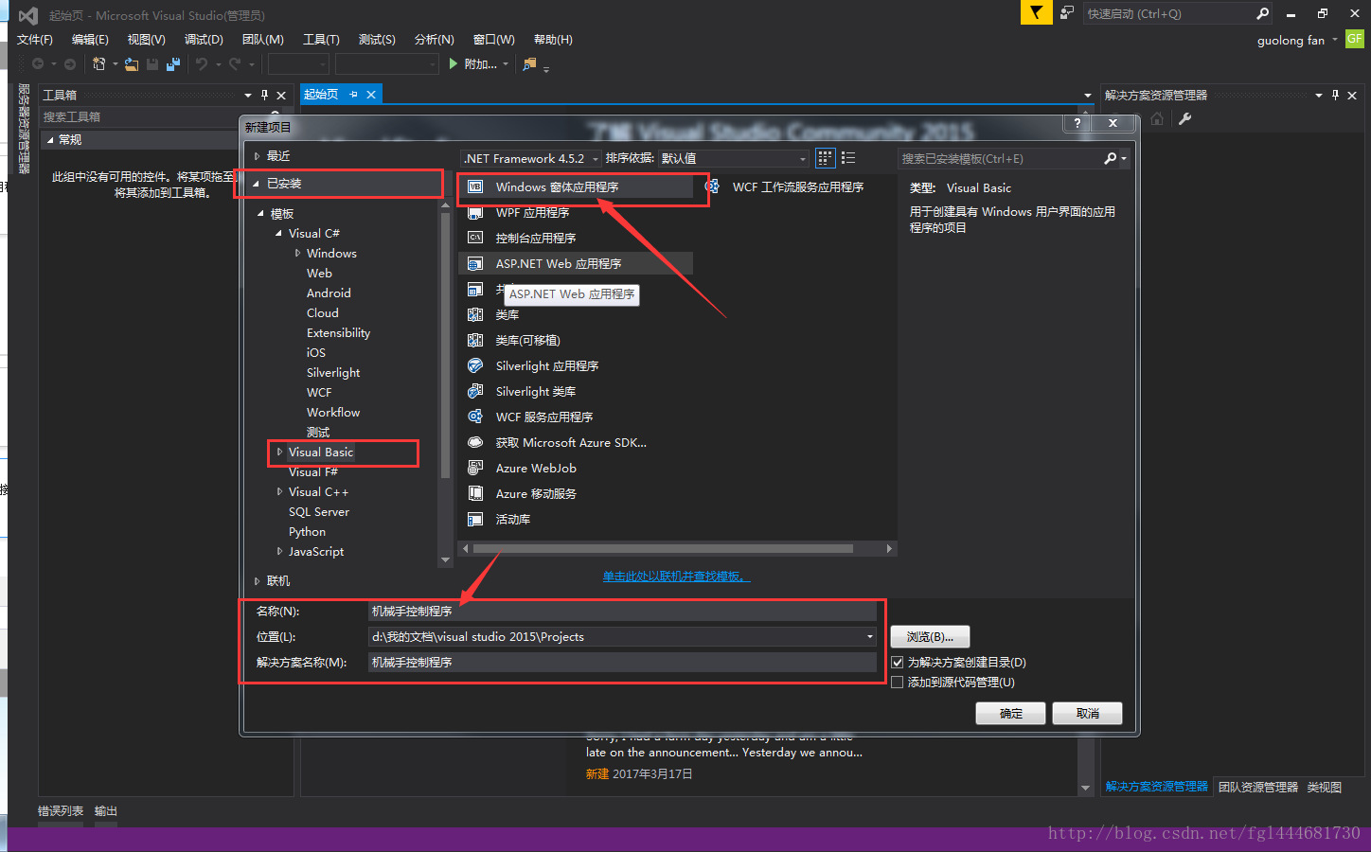Select Android under Visual C#
The height and width of the screenshot is (852, 1371).
click(329, 293)
